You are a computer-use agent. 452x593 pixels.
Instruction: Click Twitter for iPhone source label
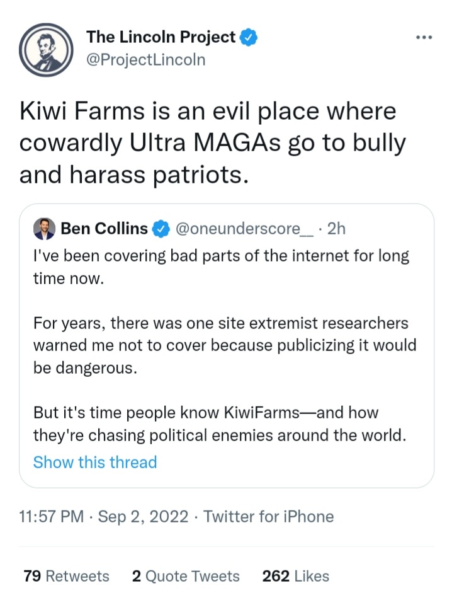pyautogui.click(x=269, y=517)
